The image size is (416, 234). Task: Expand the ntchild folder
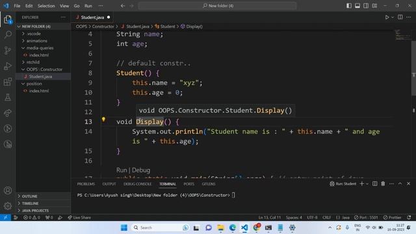(44, 62)
